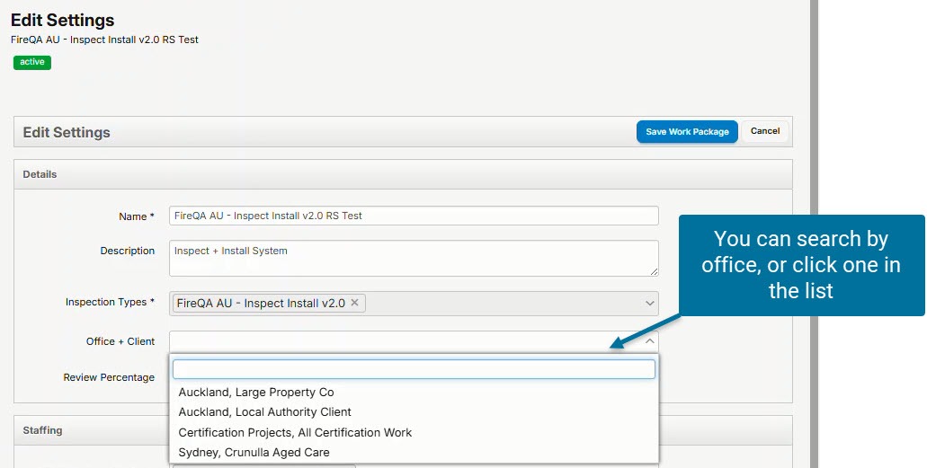Viewport: 927px width, 468px height.
Task: Focus the Office + Client search box
Action: tap(414, 369)
